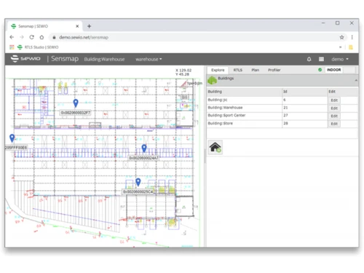Select the Building:Sport Center table entry
This screenshot has height=273, width=364.
click(226, 115)
